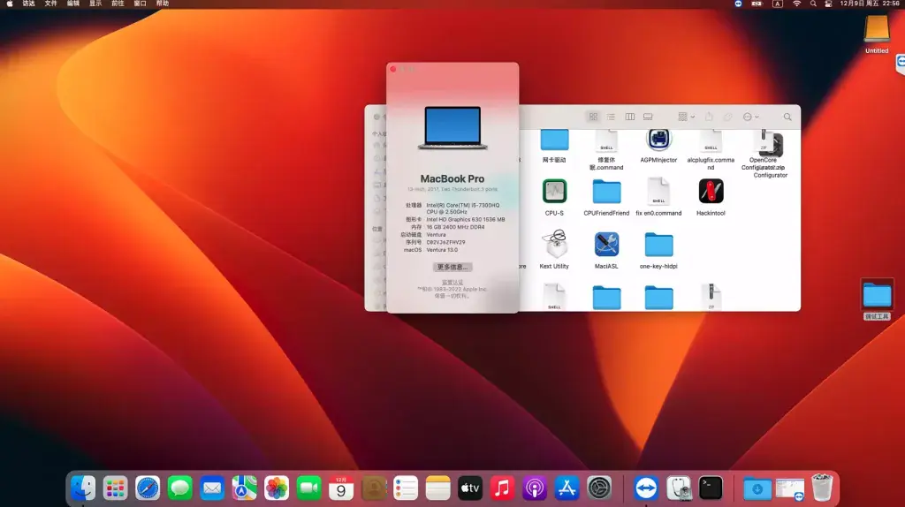The image size is (905, 507).
Task: Select the 修复休眠.command shell file
Action: coord(606,140)
